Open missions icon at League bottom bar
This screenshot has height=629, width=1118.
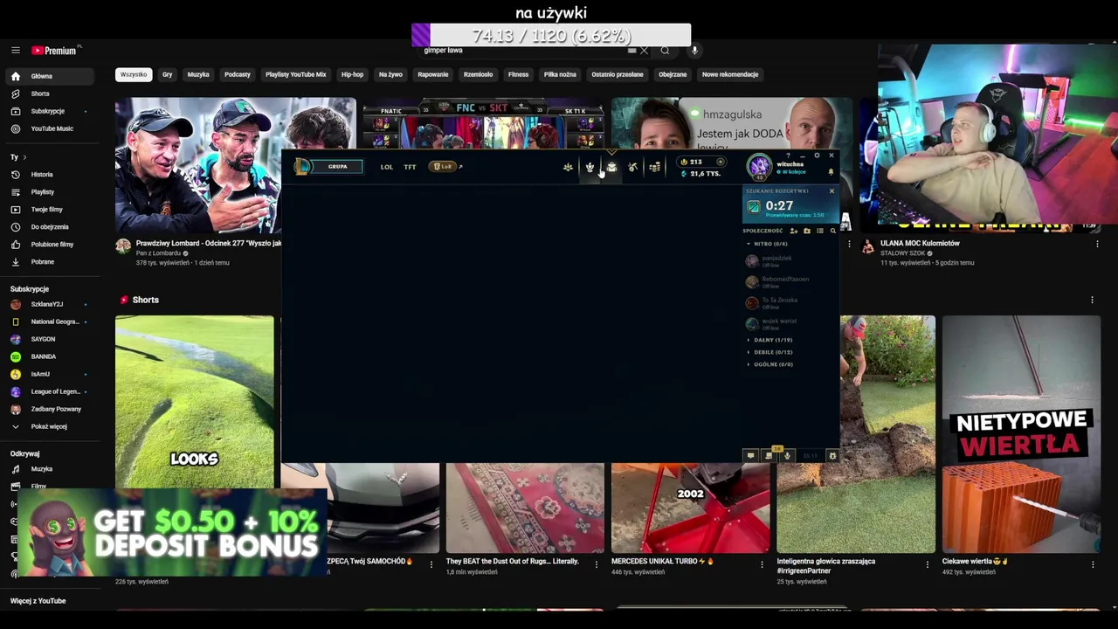[769, 455]
